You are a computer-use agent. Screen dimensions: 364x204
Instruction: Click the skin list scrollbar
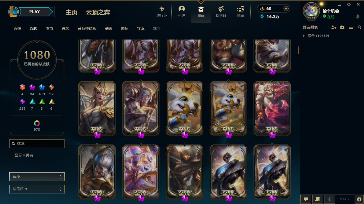click(298, 50)
